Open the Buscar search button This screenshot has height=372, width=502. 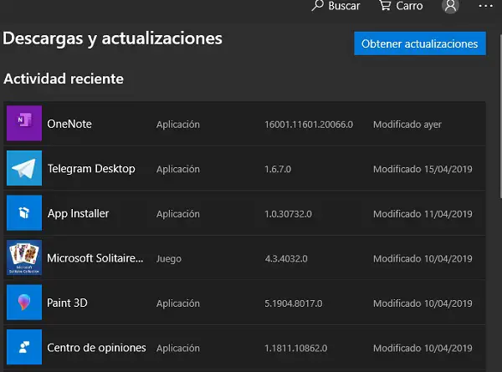pos(336,6)
